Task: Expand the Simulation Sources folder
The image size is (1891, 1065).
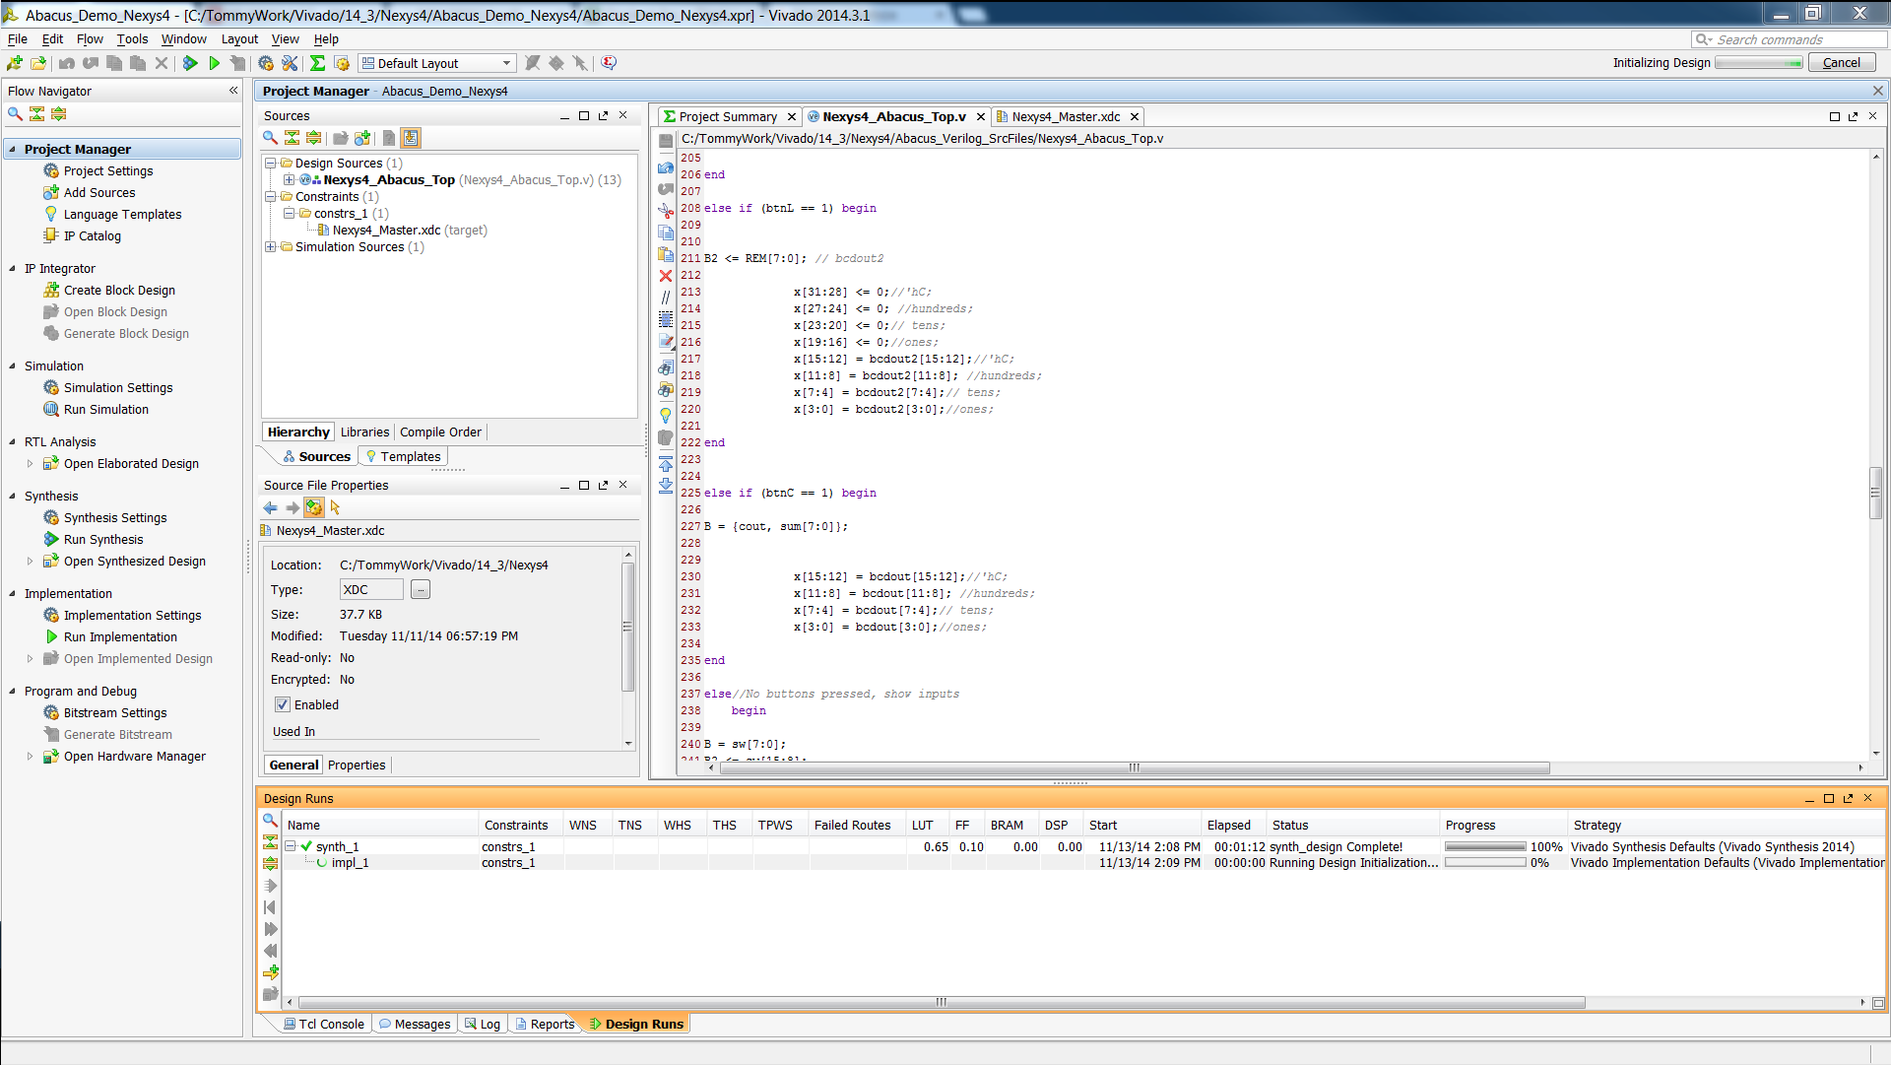Action: click(270, 247)
